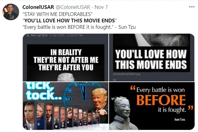Open the Nov 7 tweet timestamp
The height and width of the screenshot is (132, 198).
click(101, 7)
